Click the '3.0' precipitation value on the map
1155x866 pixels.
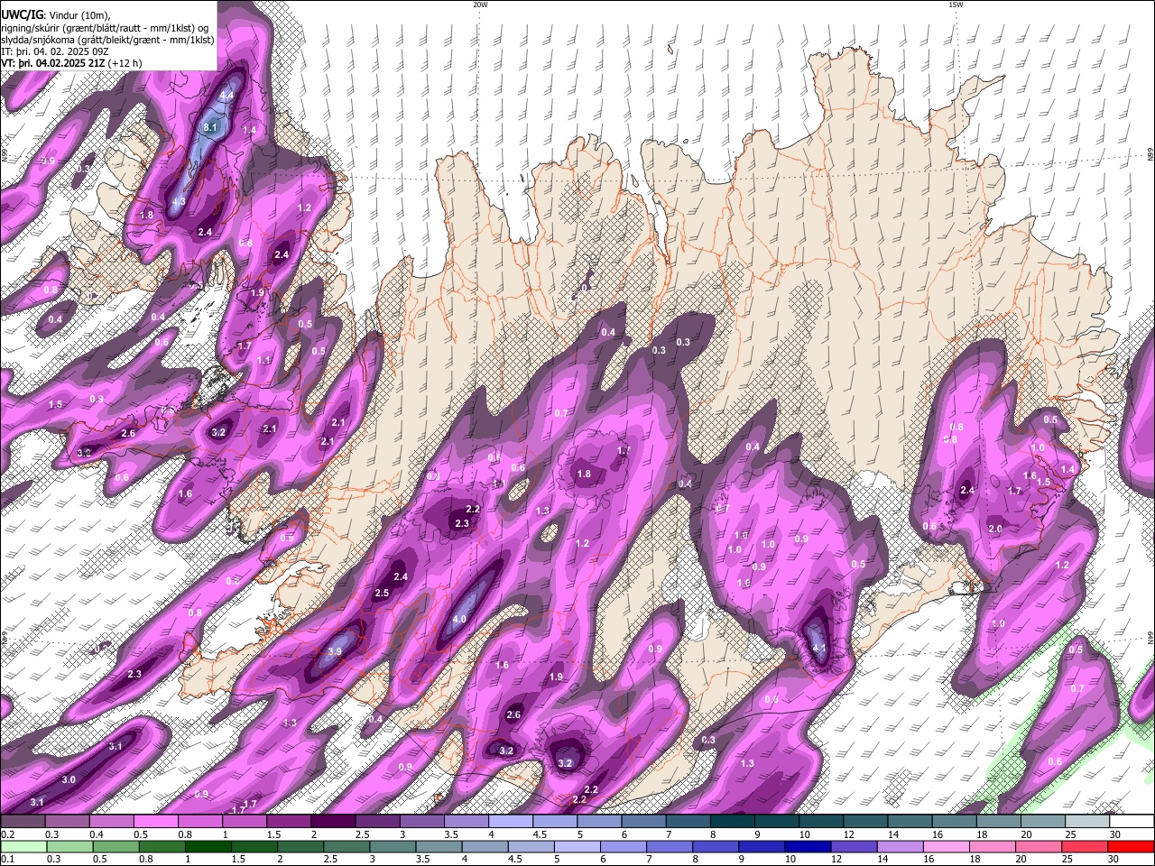(69, 779)
